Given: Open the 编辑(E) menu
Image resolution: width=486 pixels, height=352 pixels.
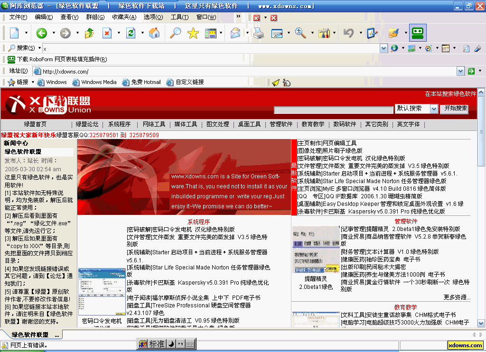Looking at the screenshot, I should (44, 17).
